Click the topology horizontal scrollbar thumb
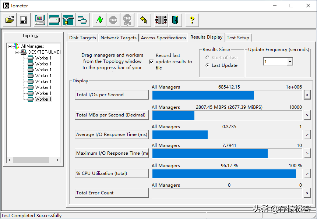Image resolution: width=317 pixels, height=219 pixels. click(31, 160)
